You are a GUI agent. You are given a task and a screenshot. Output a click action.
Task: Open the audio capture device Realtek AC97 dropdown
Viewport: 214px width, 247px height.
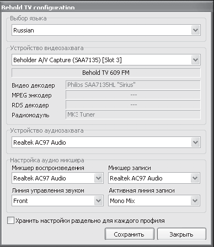106,142
